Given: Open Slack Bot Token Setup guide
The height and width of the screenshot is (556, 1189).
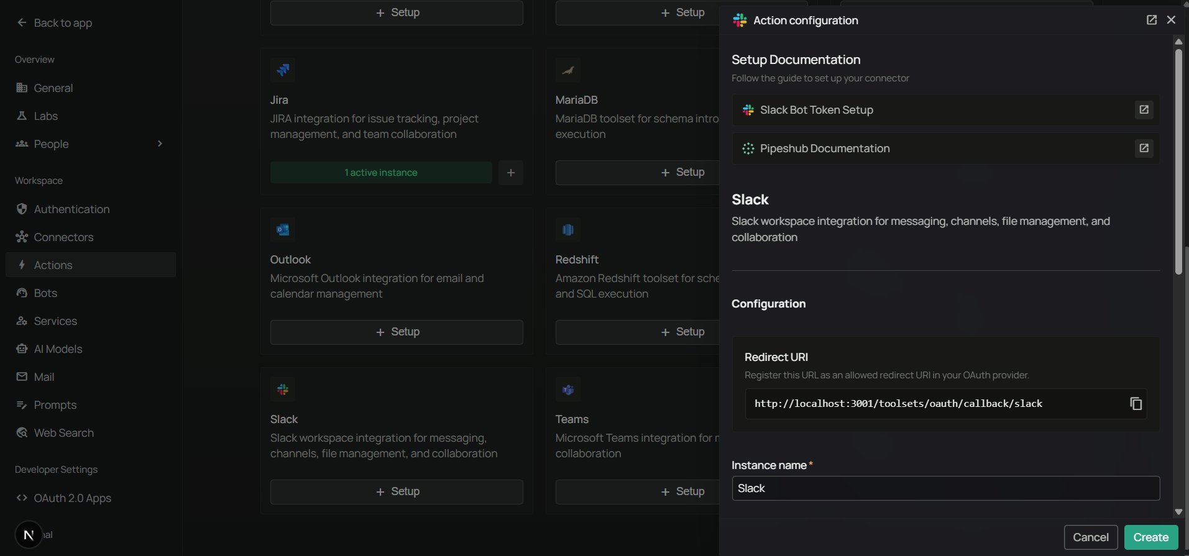Looking at the screenshot, I should click(945, 110).
